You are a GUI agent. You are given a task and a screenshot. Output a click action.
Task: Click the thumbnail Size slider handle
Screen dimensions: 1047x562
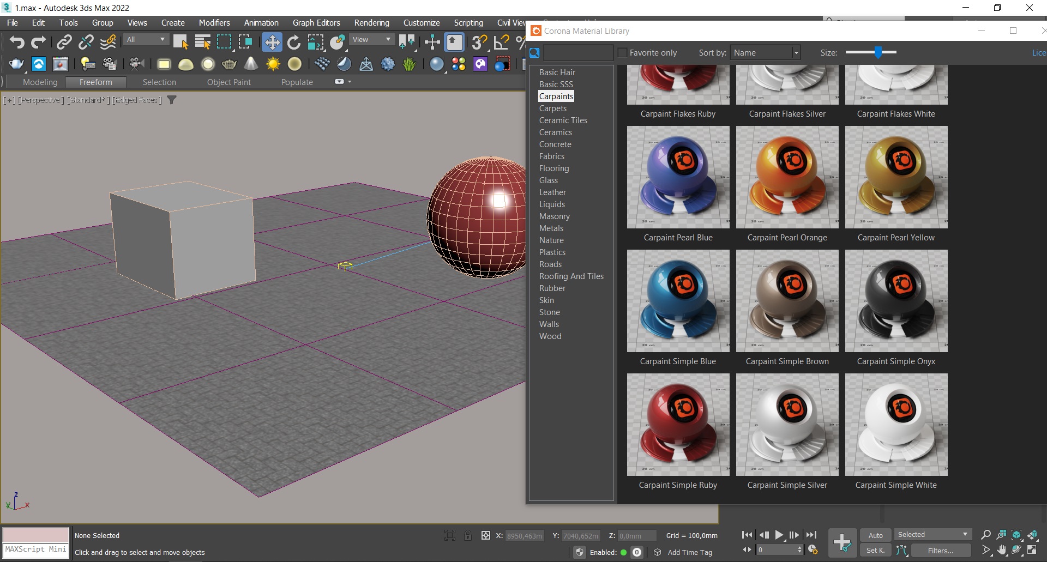878,52
